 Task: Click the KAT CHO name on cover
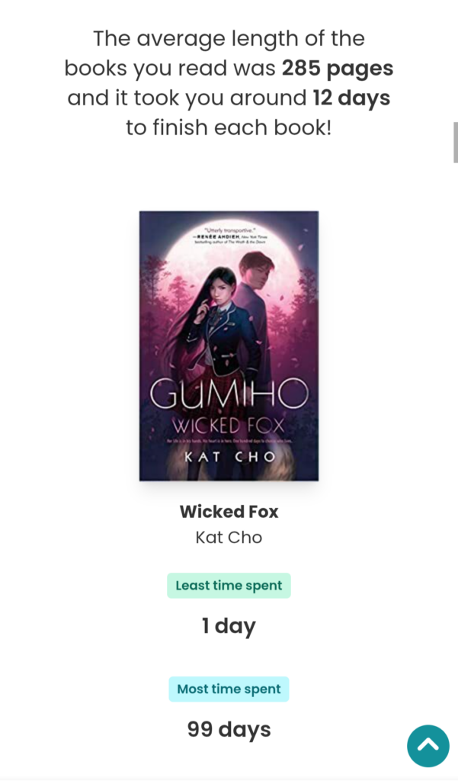(x=229, y=457)
